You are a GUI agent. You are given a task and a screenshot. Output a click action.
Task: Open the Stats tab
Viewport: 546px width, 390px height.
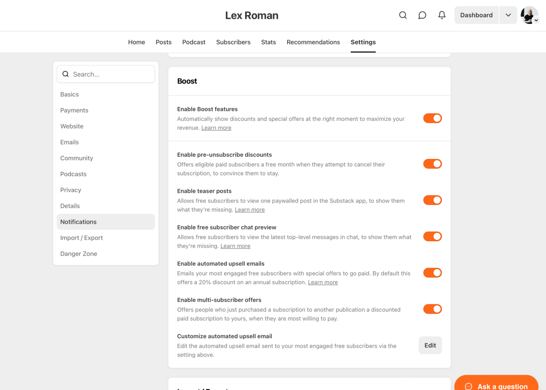click(x=268, y=42)
